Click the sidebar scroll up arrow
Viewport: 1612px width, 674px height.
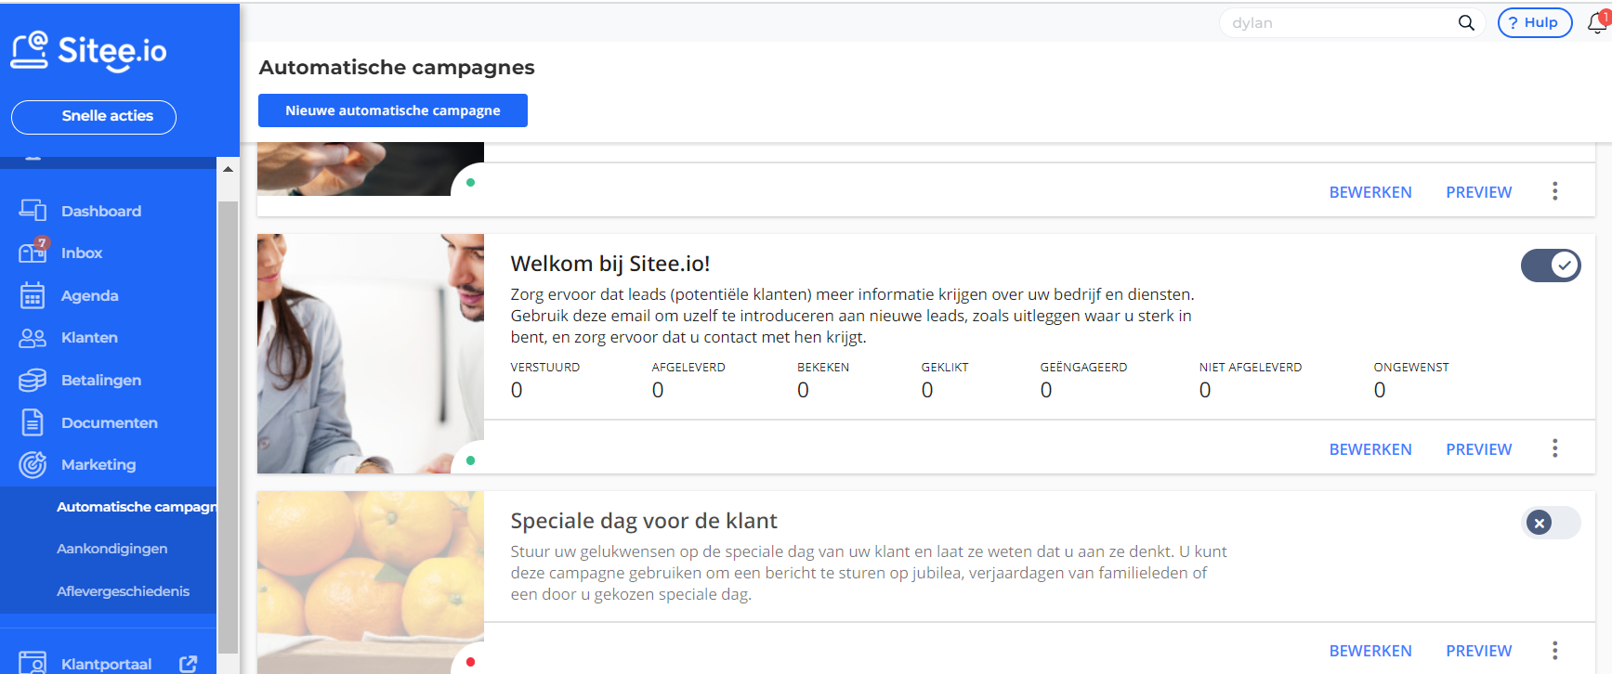coord(228,169)
